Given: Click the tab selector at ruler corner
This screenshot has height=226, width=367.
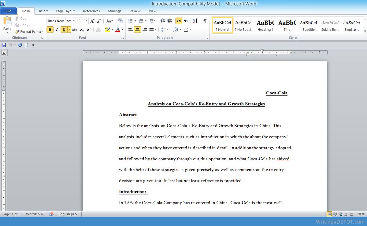Looking at the screenshot, I should (4, 53).
